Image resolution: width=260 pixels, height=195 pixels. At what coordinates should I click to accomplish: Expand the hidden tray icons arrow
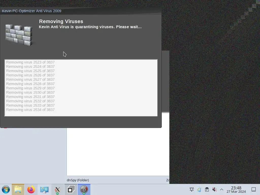coord(222,189)
